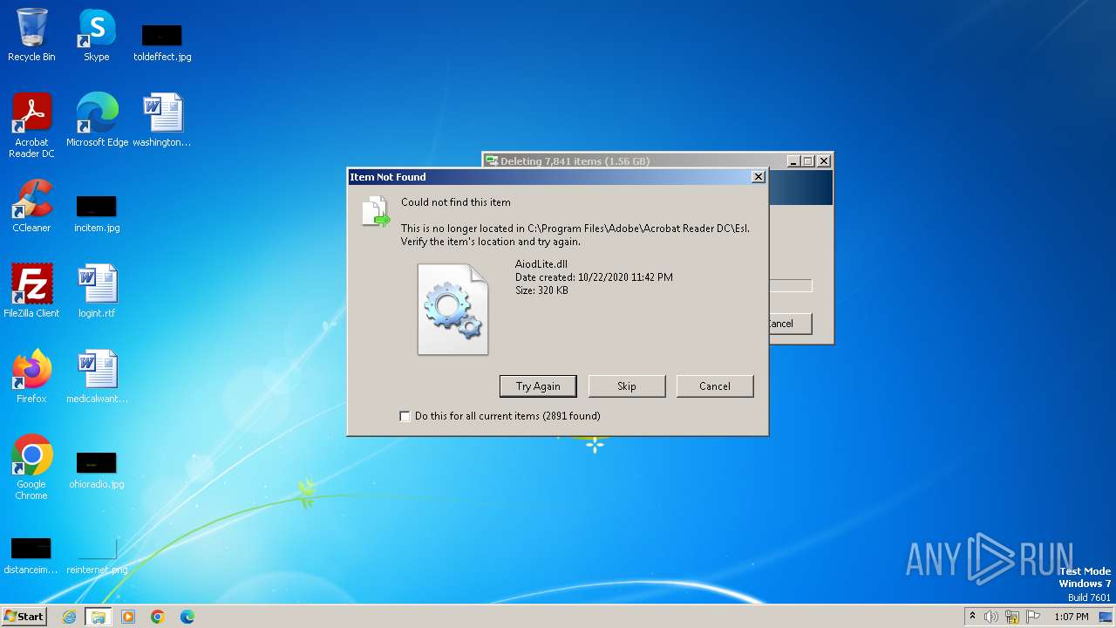This screenshot has width=1116, height=628.
Task: Select the washington Word document icon
Action: 162,120
